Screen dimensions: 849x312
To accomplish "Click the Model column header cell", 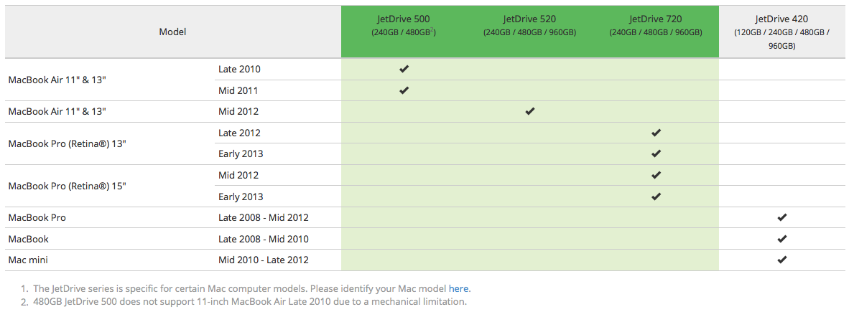I will [x=172, y=32].
